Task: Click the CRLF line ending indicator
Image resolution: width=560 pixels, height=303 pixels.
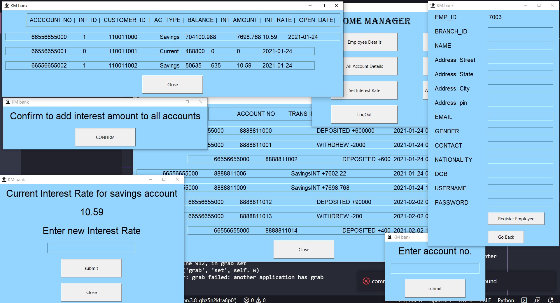Action: tap(485, 300)
